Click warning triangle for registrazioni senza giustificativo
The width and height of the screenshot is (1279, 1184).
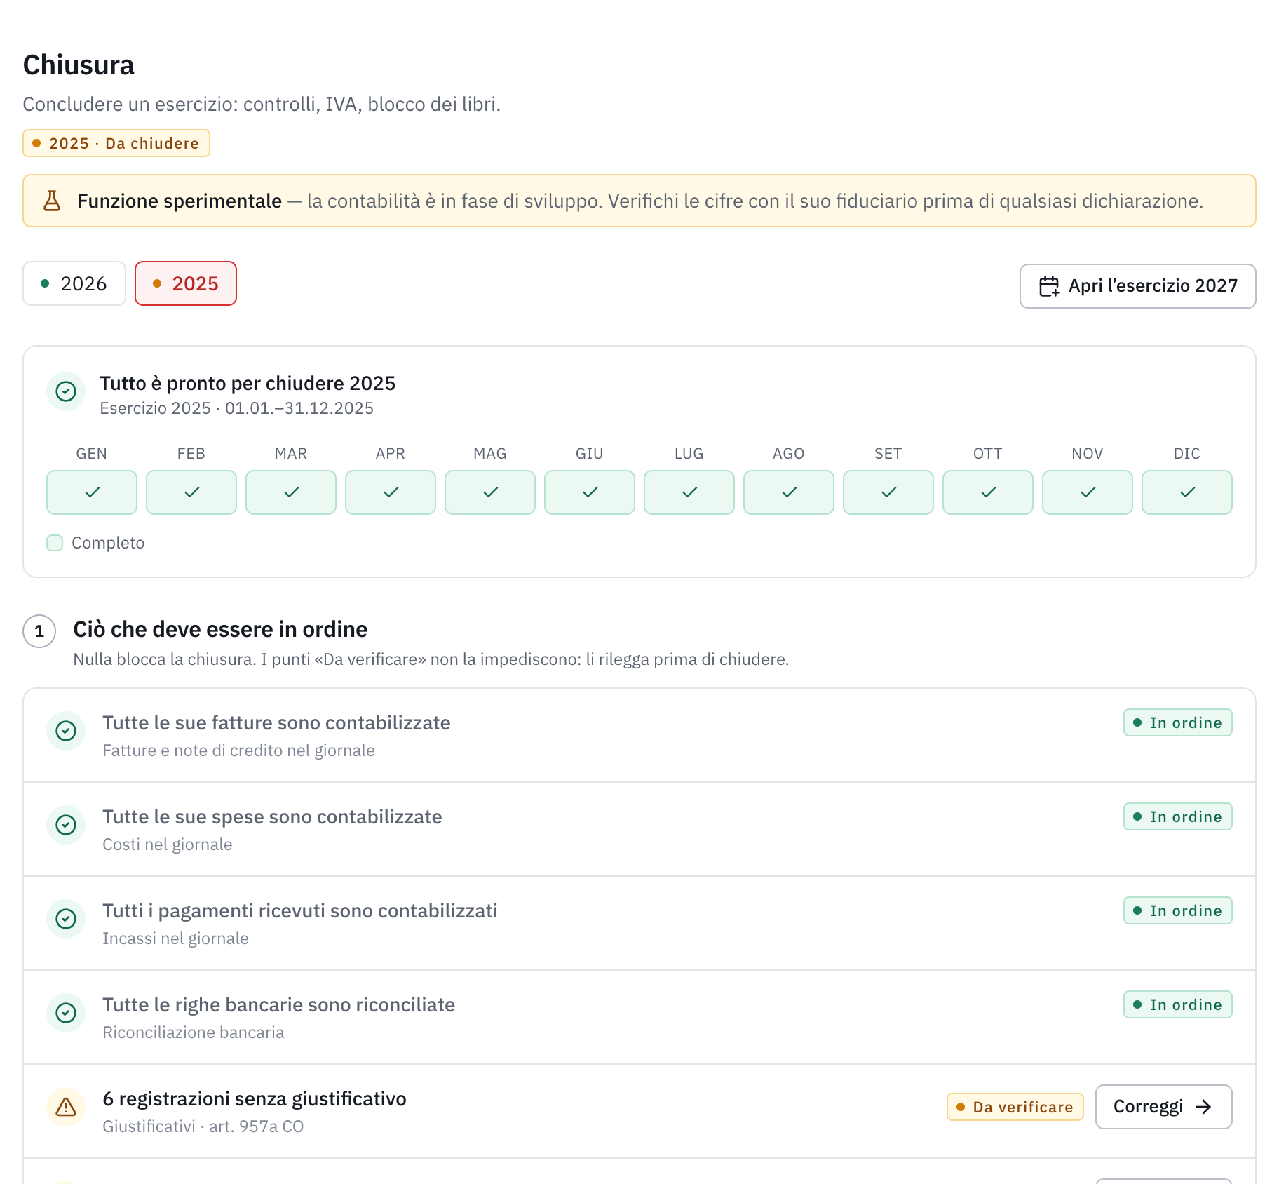[x=66, y=1107]
